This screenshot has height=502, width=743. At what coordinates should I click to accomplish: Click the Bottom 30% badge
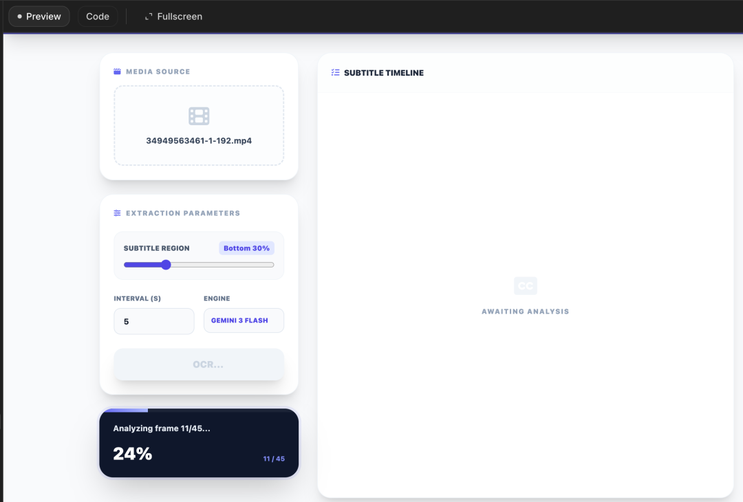(246, 248)
